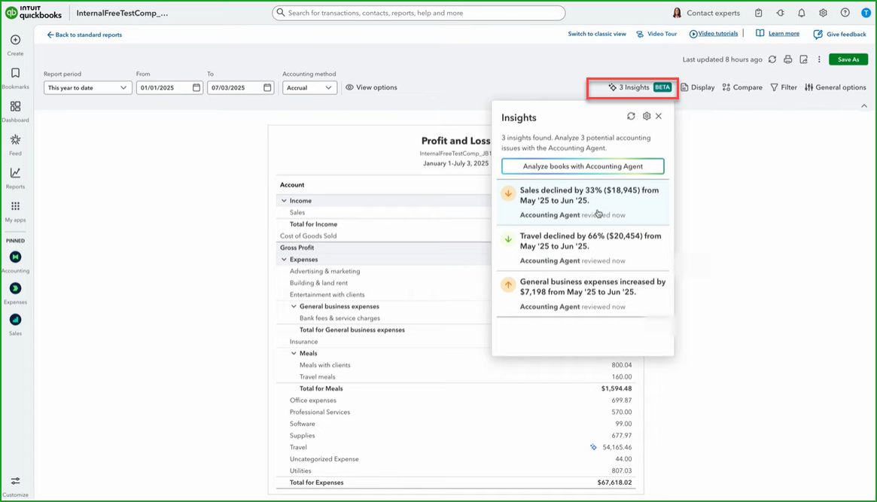Click Give feedback
Image resolution: width=877 pixels, height=502 pixels.
(x=840, y=34)
